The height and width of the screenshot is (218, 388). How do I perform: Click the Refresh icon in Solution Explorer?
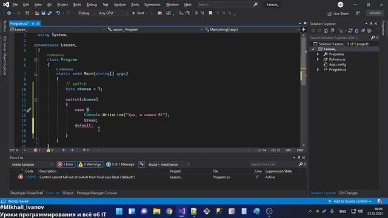coord(356,31)
